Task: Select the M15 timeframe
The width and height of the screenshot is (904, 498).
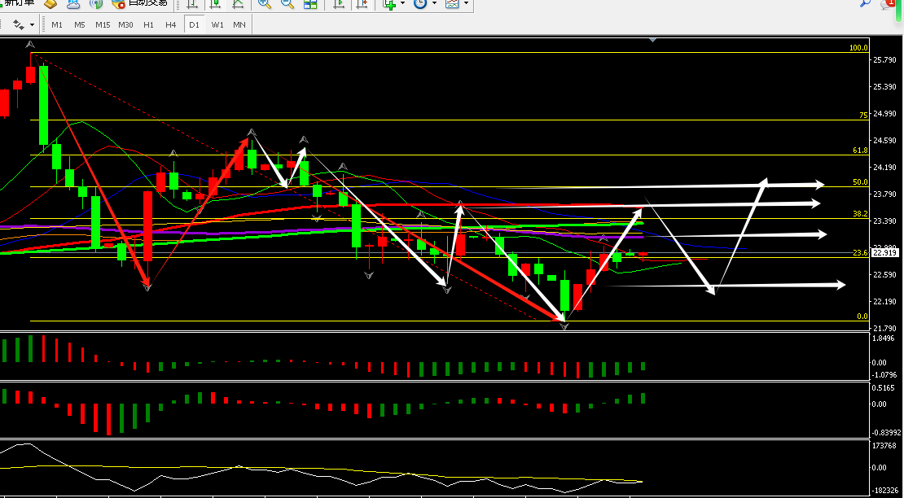Action: tap(102, 24)
